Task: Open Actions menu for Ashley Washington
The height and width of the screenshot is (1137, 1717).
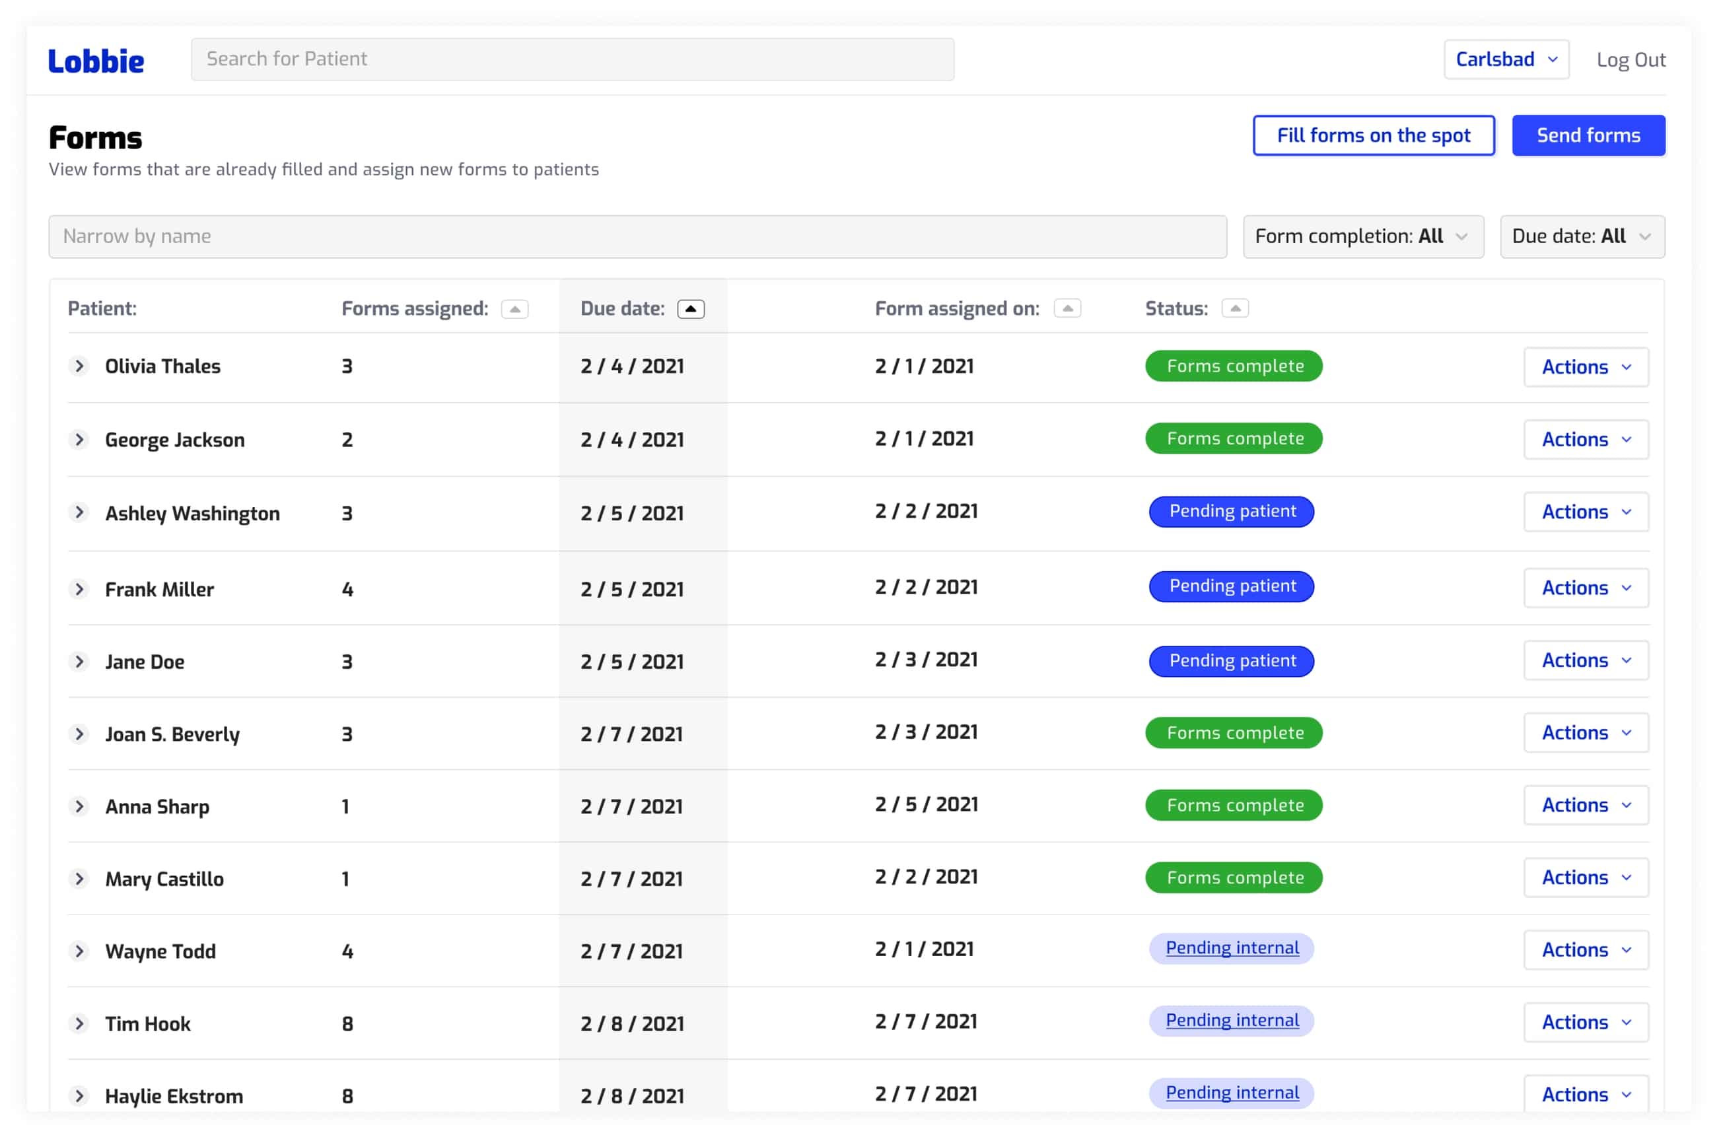Action: point(1585,512)
